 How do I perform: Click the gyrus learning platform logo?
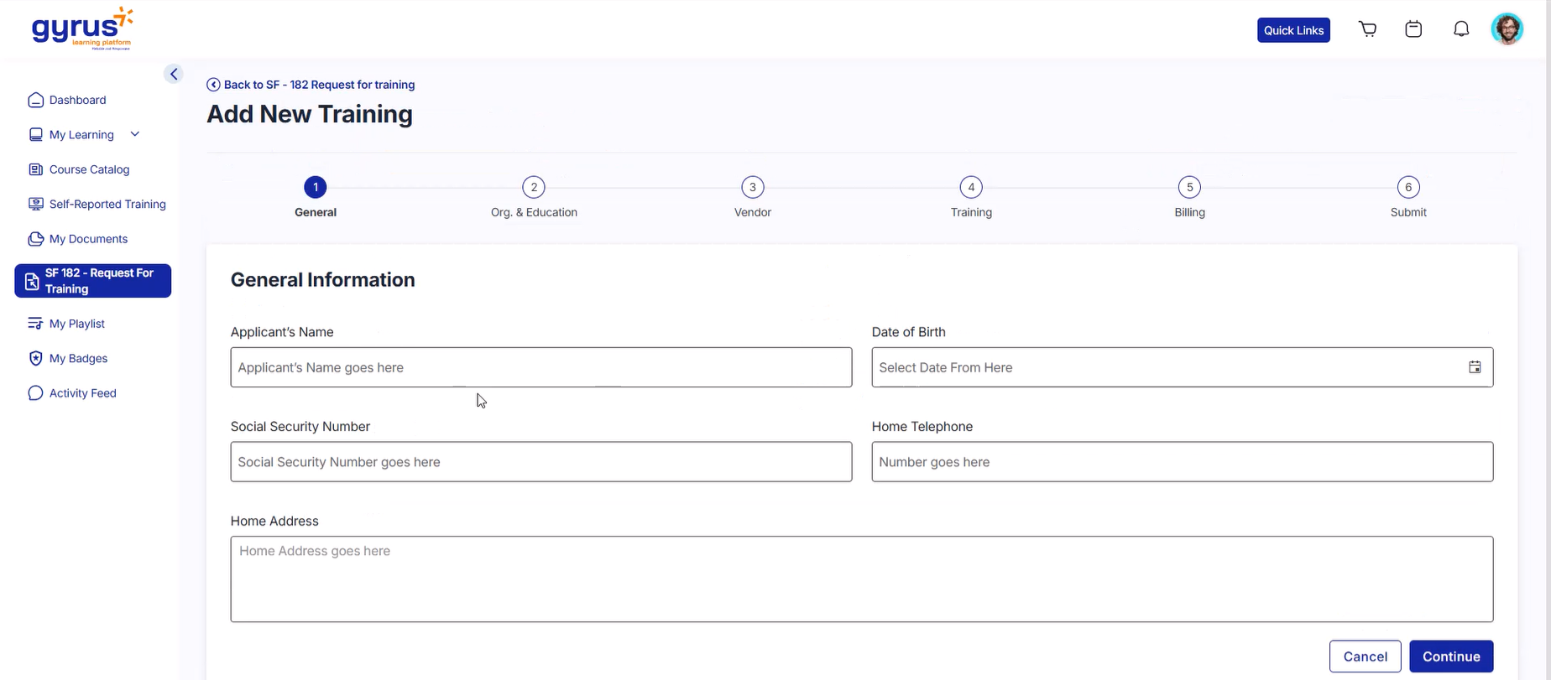pos(82,29)
